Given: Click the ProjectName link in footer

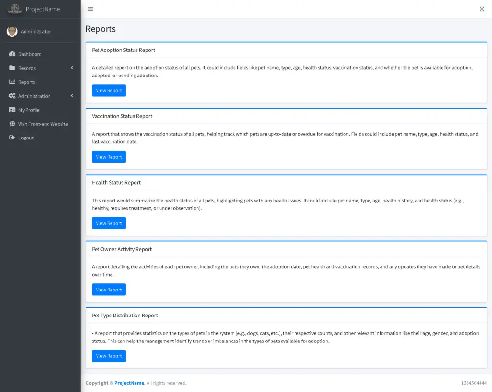Looking at the screenshot, I should 129,383.
